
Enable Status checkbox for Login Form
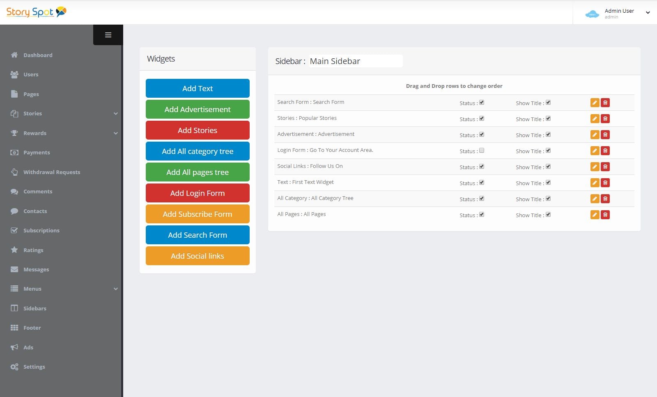pyautogui.click(x=482, y=150)
